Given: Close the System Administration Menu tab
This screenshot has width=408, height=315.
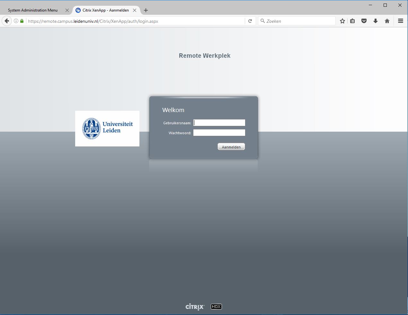Looking at the screenshot, I should pos(67,10).
